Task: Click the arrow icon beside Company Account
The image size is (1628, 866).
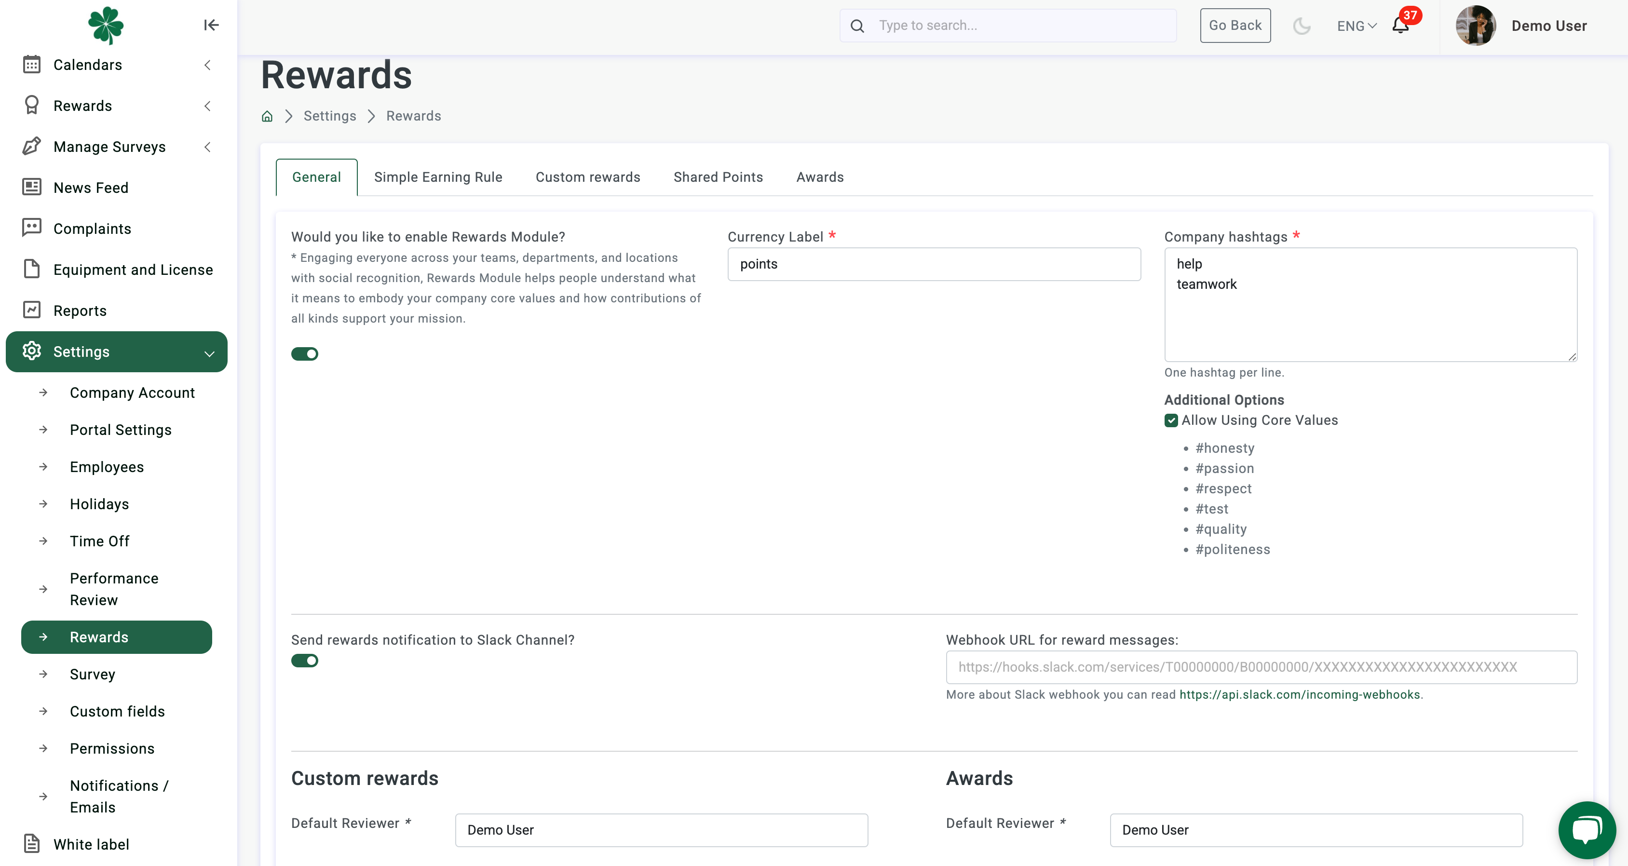Action: [43, 392]
